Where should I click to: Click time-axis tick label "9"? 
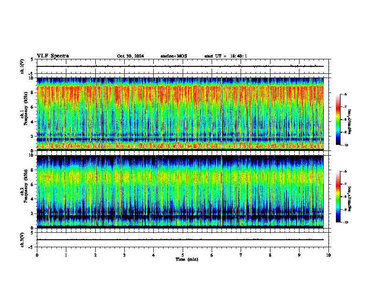[299, 255]
